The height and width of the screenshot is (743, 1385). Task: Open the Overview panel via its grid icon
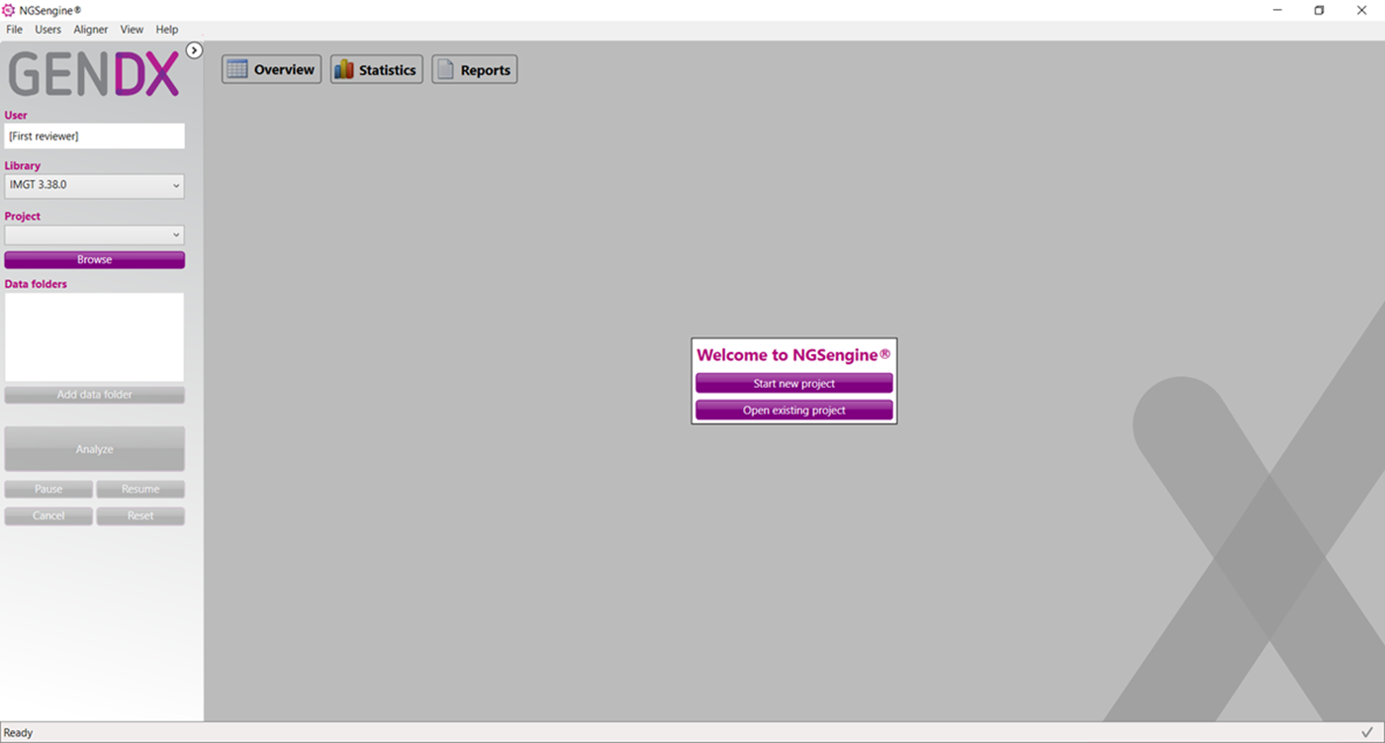click(x=236, y=68)
